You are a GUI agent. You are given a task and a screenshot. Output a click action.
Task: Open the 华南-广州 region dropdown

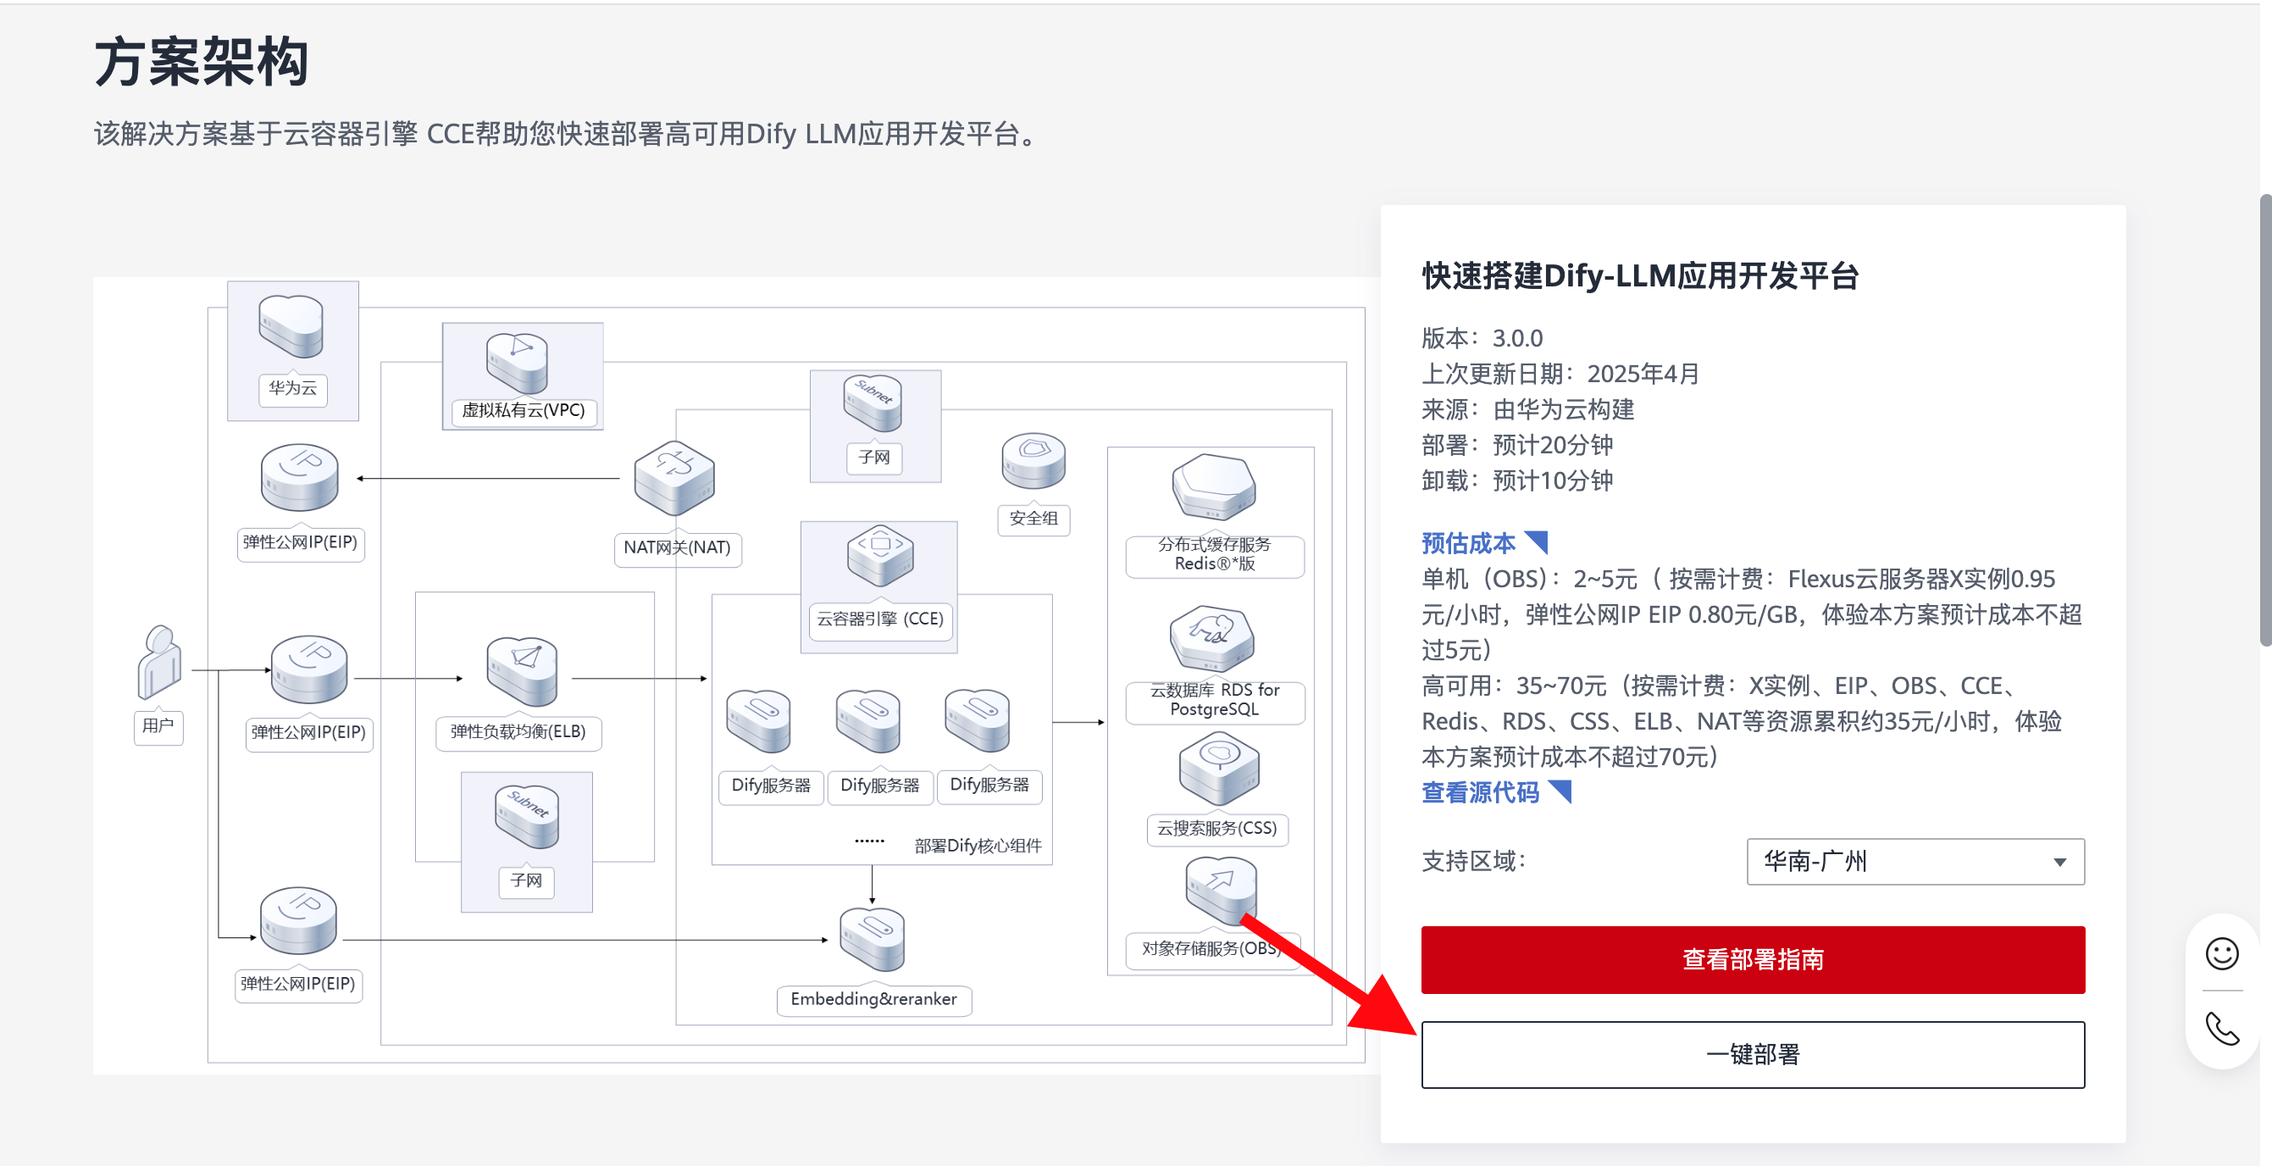(1915, 861)
